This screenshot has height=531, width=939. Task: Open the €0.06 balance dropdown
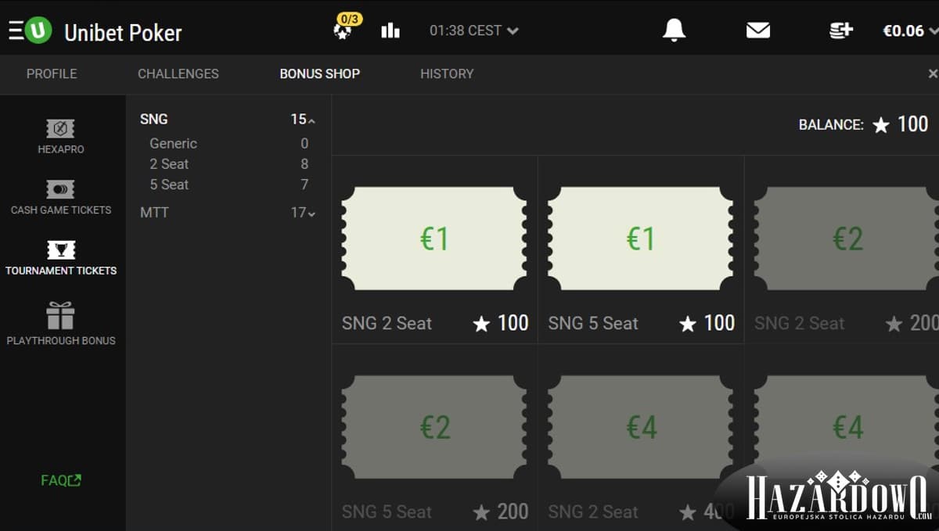click(x=910, y=30)
